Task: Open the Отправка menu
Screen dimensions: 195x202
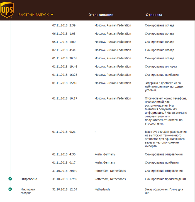Action: tap(154, 15)
